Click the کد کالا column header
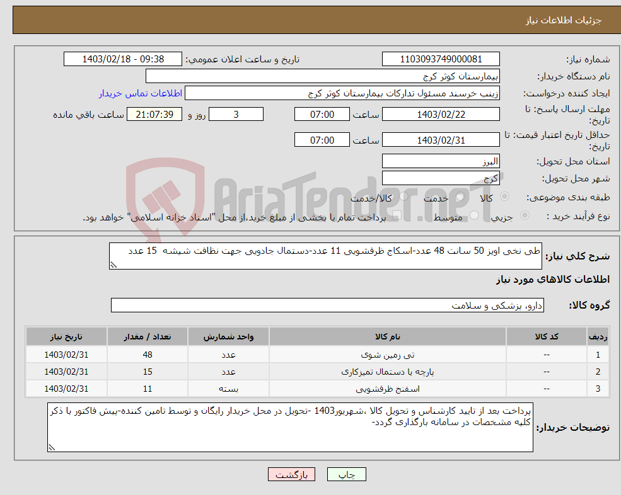 tap(547, 336)
